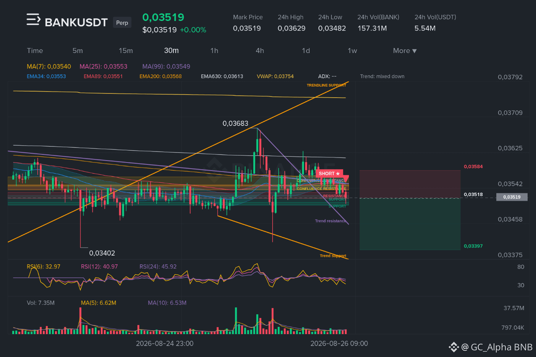Expand the More intervals dropdown
Screen dimensions: 536x357
[x=405, y=51]
